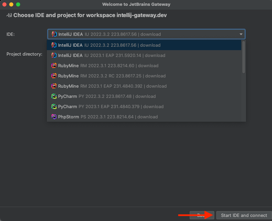Screen dimensions: 272x221
Task: Click the Project directory label
Action: (25, 54)
